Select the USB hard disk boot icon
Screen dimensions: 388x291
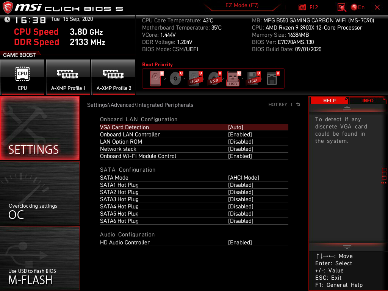coord(196,78)
